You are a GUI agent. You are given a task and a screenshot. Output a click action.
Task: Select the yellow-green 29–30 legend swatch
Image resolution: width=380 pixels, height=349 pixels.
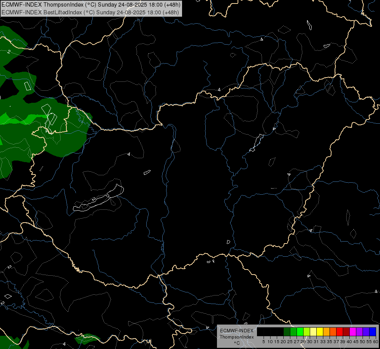point(307,332)
